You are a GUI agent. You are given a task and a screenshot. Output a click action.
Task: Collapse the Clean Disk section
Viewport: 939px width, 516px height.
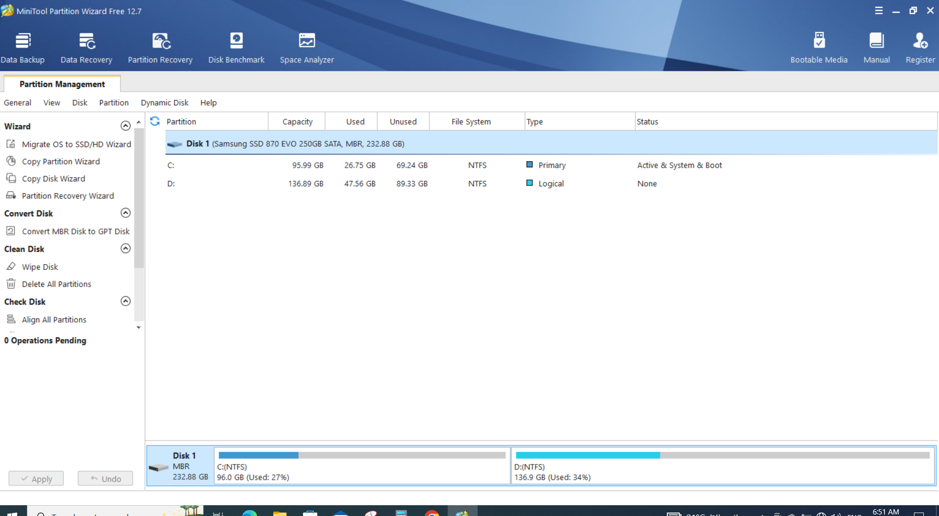coord(126,249)
